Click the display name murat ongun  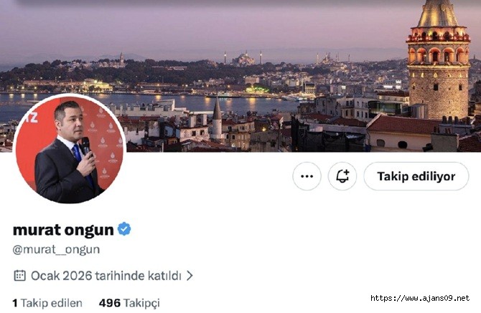63,230
